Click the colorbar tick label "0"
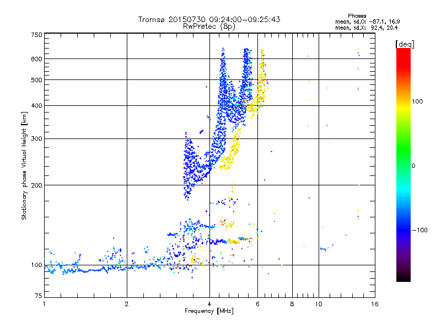This screenshot has height=331, width=441. click(x=413, y=165)
